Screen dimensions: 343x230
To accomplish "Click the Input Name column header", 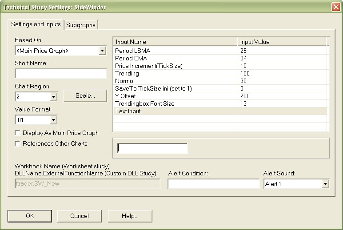I will coord(175,42).
